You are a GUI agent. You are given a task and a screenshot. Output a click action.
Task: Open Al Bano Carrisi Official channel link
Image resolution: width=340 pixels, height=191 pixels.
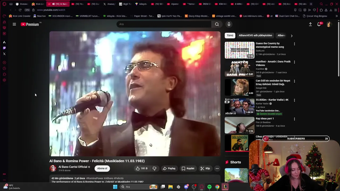[73, 167]
